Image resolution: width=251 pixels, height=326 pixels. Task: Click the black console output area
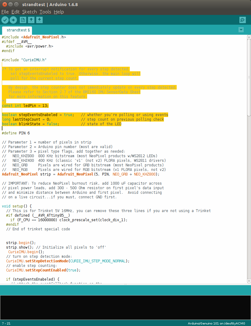pos(125,307)
